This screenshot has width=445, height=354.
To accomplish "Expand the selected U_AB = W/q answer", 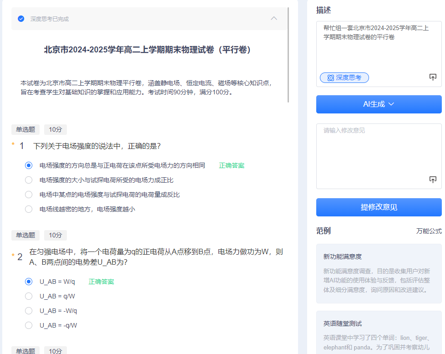I will (29, 282).
